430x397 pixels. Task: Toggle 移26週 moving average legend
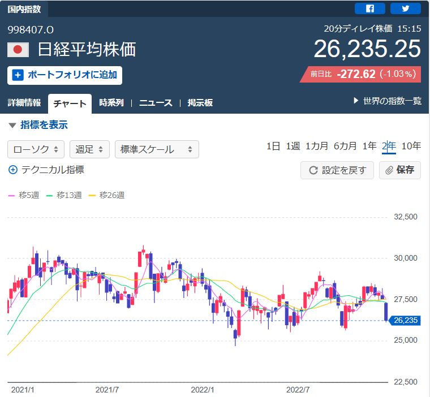(x=107, y=195)
